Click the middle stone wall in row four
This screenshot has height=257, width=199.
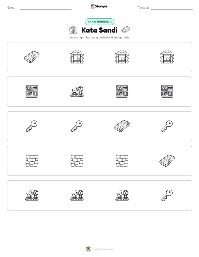tap(77, 161)
